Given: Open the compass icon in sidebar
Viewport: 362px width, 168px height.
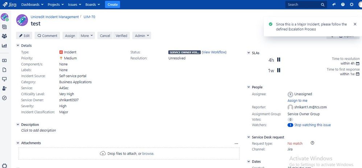Looking at the screenshot, I should pos(4,98).
